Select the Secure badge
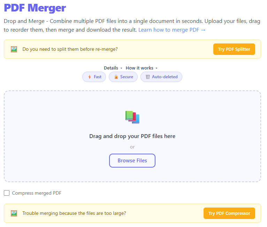 (x=123, y=77)
